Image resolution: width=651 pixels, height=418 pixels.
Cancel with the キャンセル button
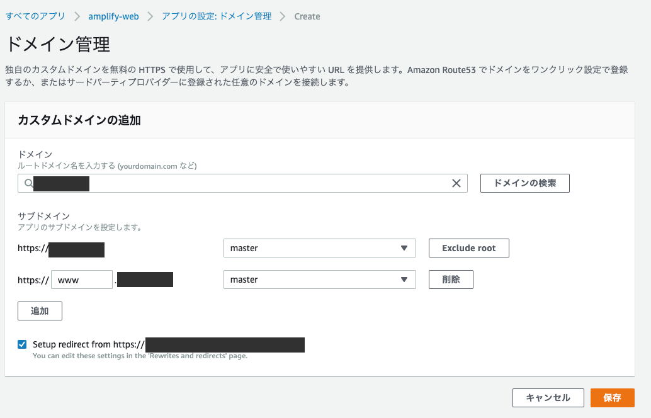(x=548, y=398)
